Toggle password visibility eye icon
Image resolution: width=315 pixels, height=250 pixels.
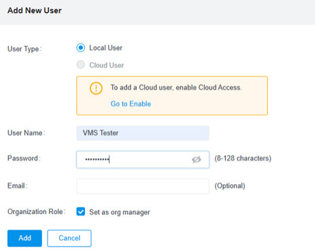(197, 160)
